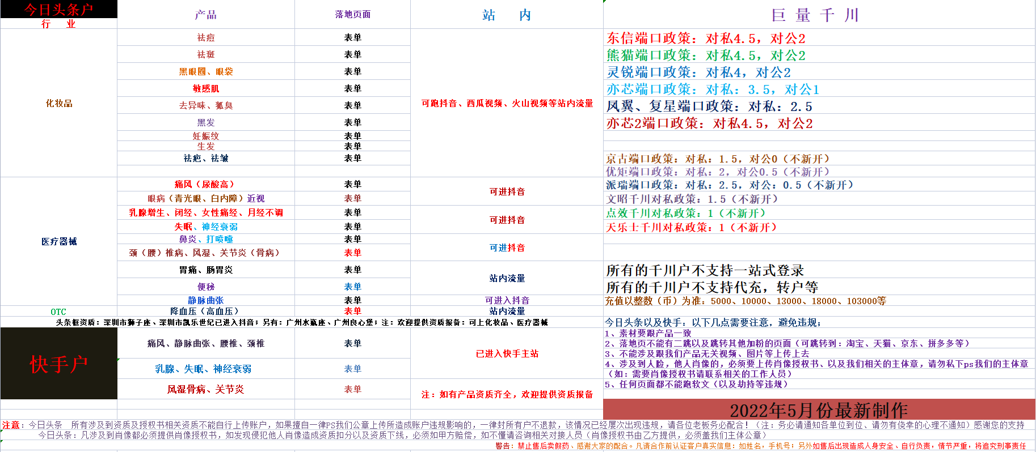Click 所有的千川户不支持代充，转户等 text
The image size is (1036, 452).
[712, 287]
